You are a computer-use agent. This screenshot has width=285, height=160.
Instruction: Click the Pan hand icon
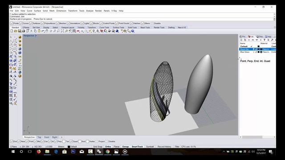click(47, 31)
